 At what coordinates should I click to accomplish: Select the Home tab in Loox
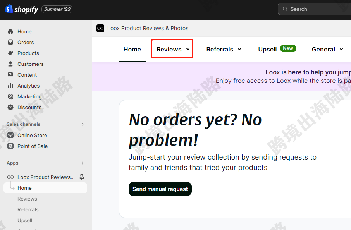(132, 49)
